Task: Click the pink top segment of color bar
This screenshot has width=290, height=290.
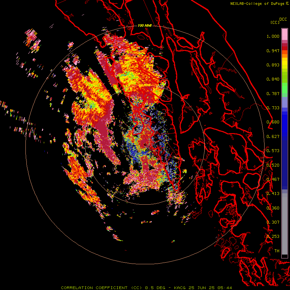Action: pos(285,34)
